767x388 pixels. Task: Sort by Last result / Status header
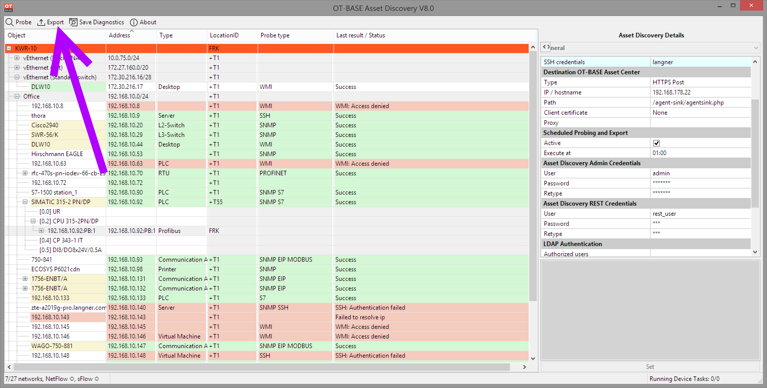tap(435, 35)
